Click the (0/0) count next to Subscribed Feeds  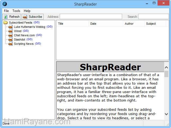(x=37, y=23)
